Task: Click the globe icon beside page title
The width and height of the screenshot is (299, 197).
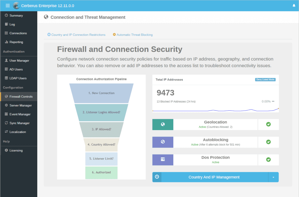Action: pyautogui.click(x=46, y=17)
